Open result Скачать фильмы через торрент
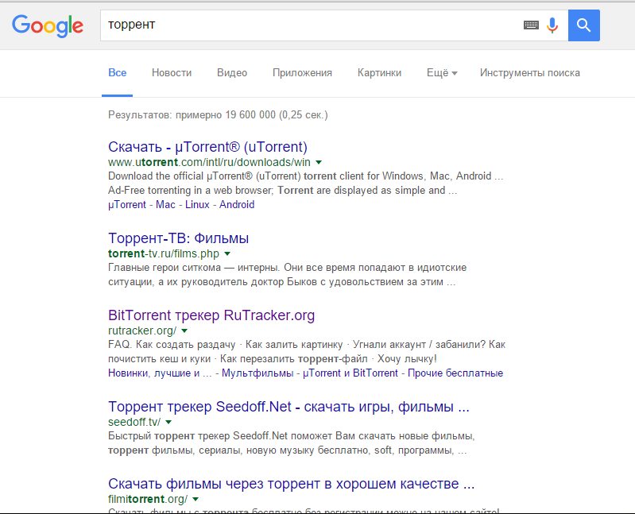Image resolution: width=635 pixels, height=514 pixels. click(291, 484)
